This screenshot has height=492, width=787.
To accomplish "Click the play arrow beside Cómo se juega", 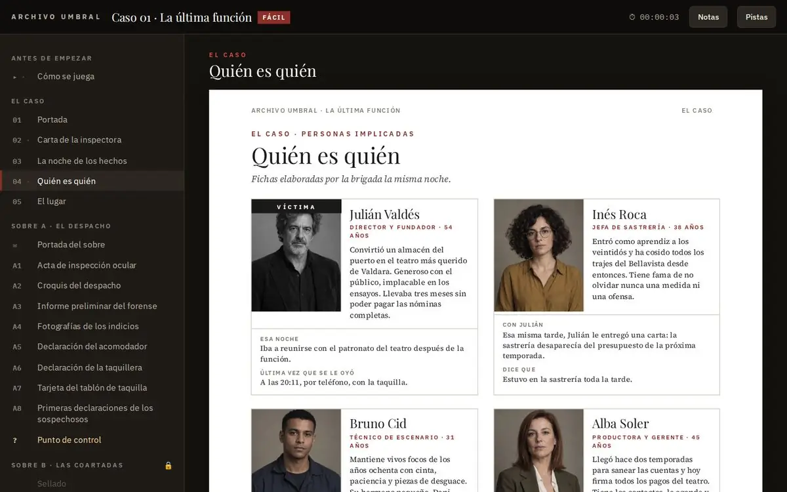I will 15,77.
